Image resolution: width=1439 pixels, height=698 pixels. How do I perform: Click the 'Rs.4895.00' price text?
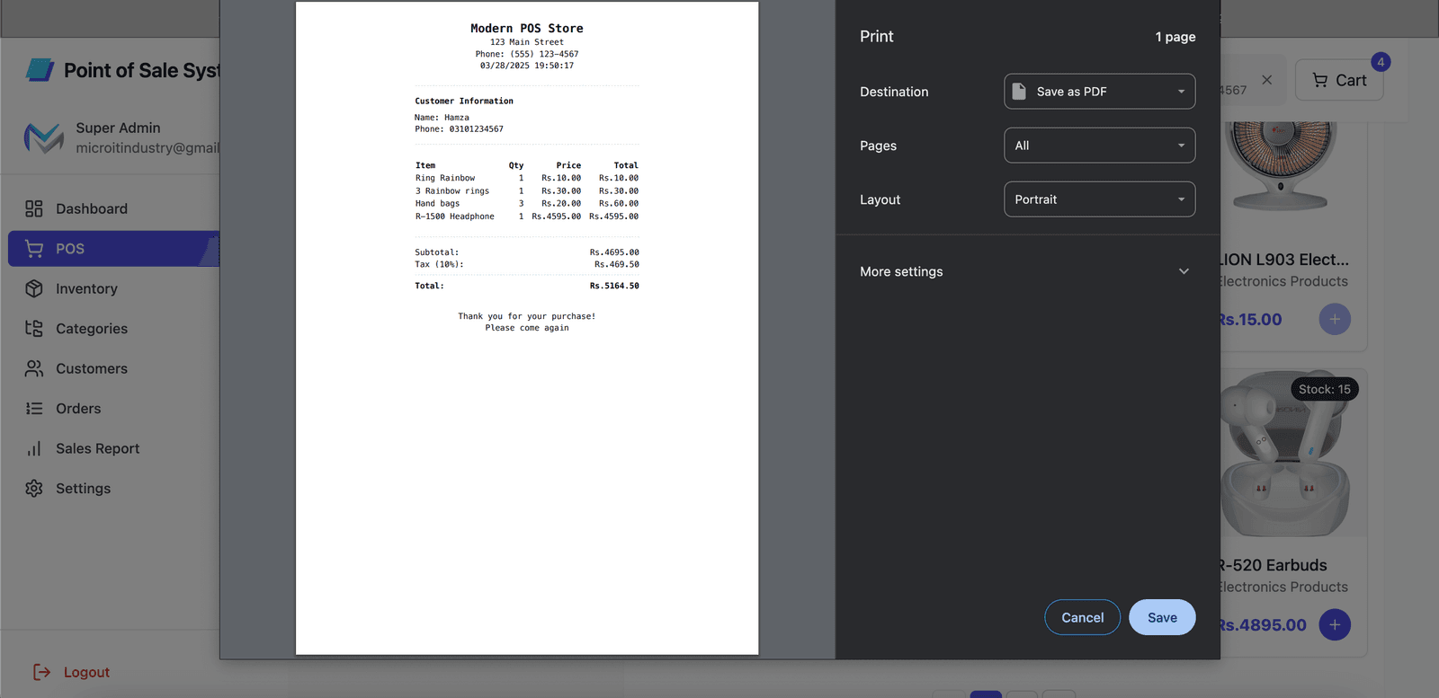1262,625
